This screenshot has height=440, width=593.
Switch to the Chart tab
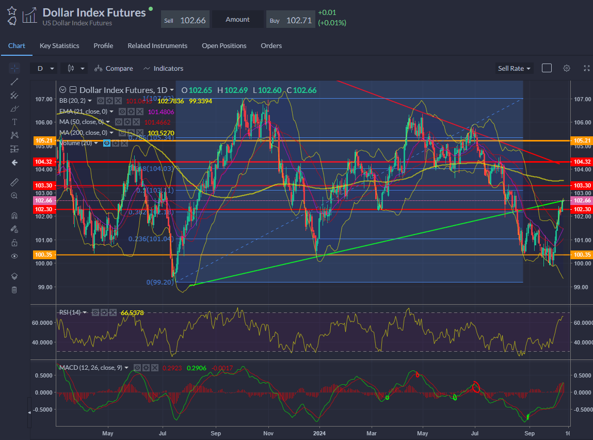17,46
